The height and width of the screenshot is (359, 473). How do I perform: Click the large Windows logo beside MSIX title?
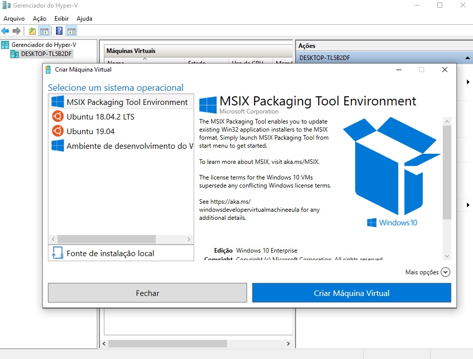coord(208,105)
